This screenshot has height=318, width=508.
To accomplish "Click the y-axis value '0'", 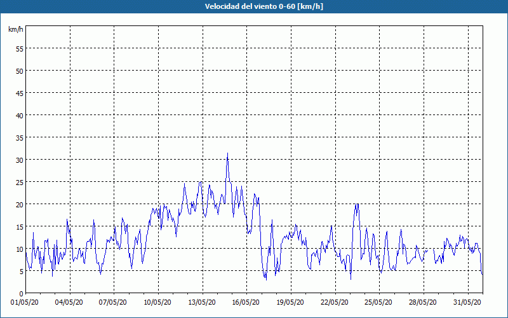I will [x=22, y=294].
